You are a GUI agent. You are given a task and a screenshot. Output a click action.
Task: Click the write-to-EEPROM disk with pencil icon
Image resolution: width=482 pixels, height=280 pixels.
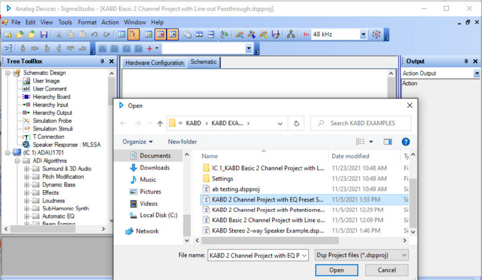click(275, 34)
